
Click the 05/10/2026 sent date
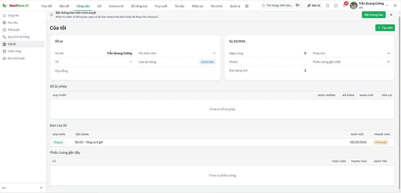point(358,142)
